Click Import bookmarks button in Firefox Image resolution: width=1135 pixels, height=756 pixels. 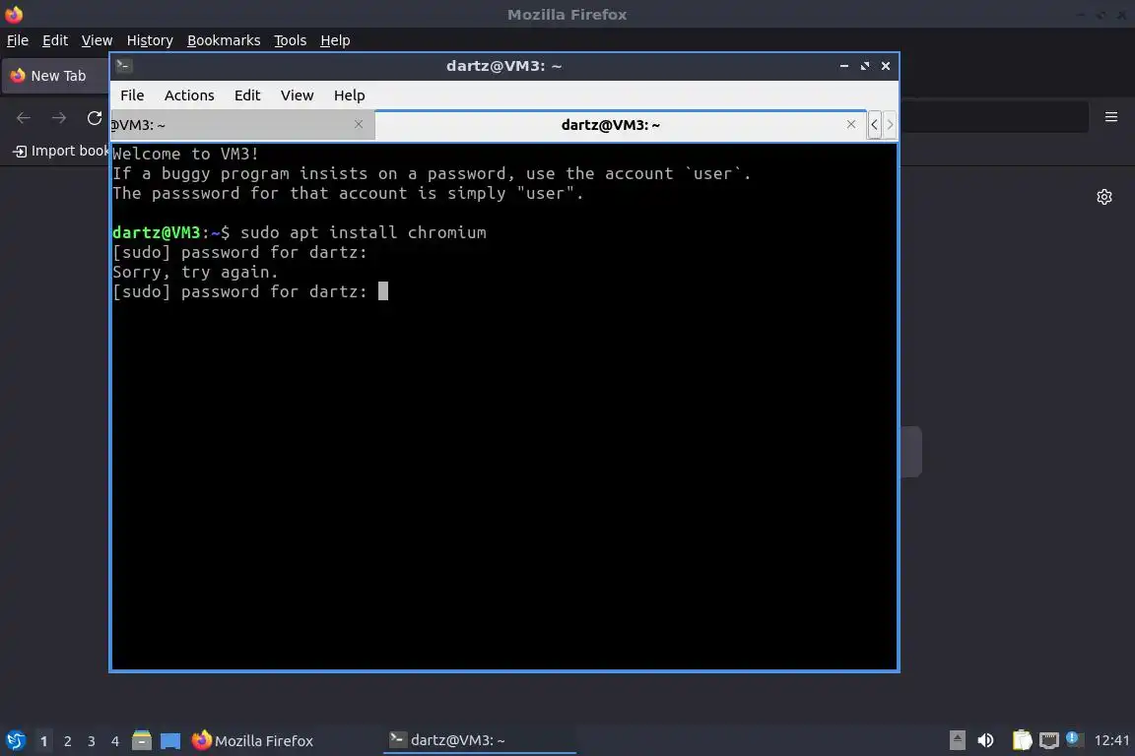click(x=61, y=151)
